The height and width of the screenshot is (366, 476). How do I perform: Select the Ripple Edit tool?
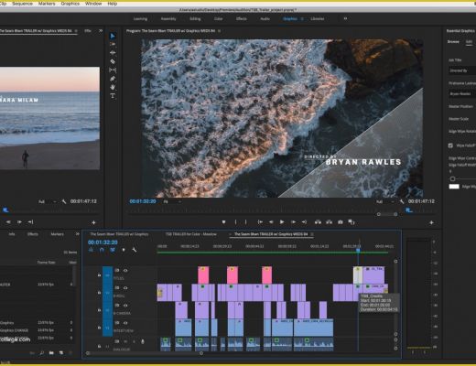[x=113, y=53]
